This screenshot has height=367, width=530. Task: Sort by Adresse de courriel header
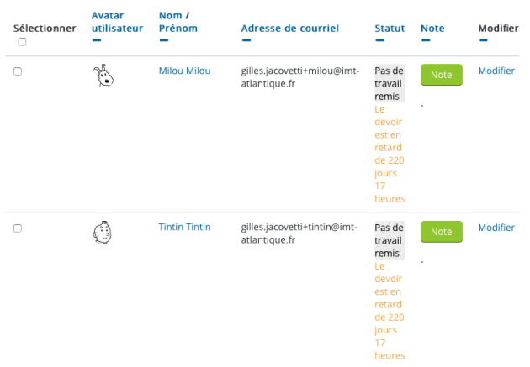290,29
